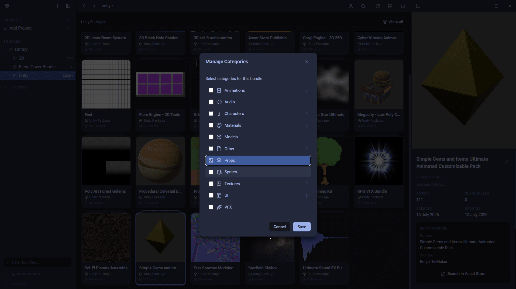This screenshot has width=516, height=289.
Task: Select the Blend Cover Bundle item
Action: (x=38, y=67)
